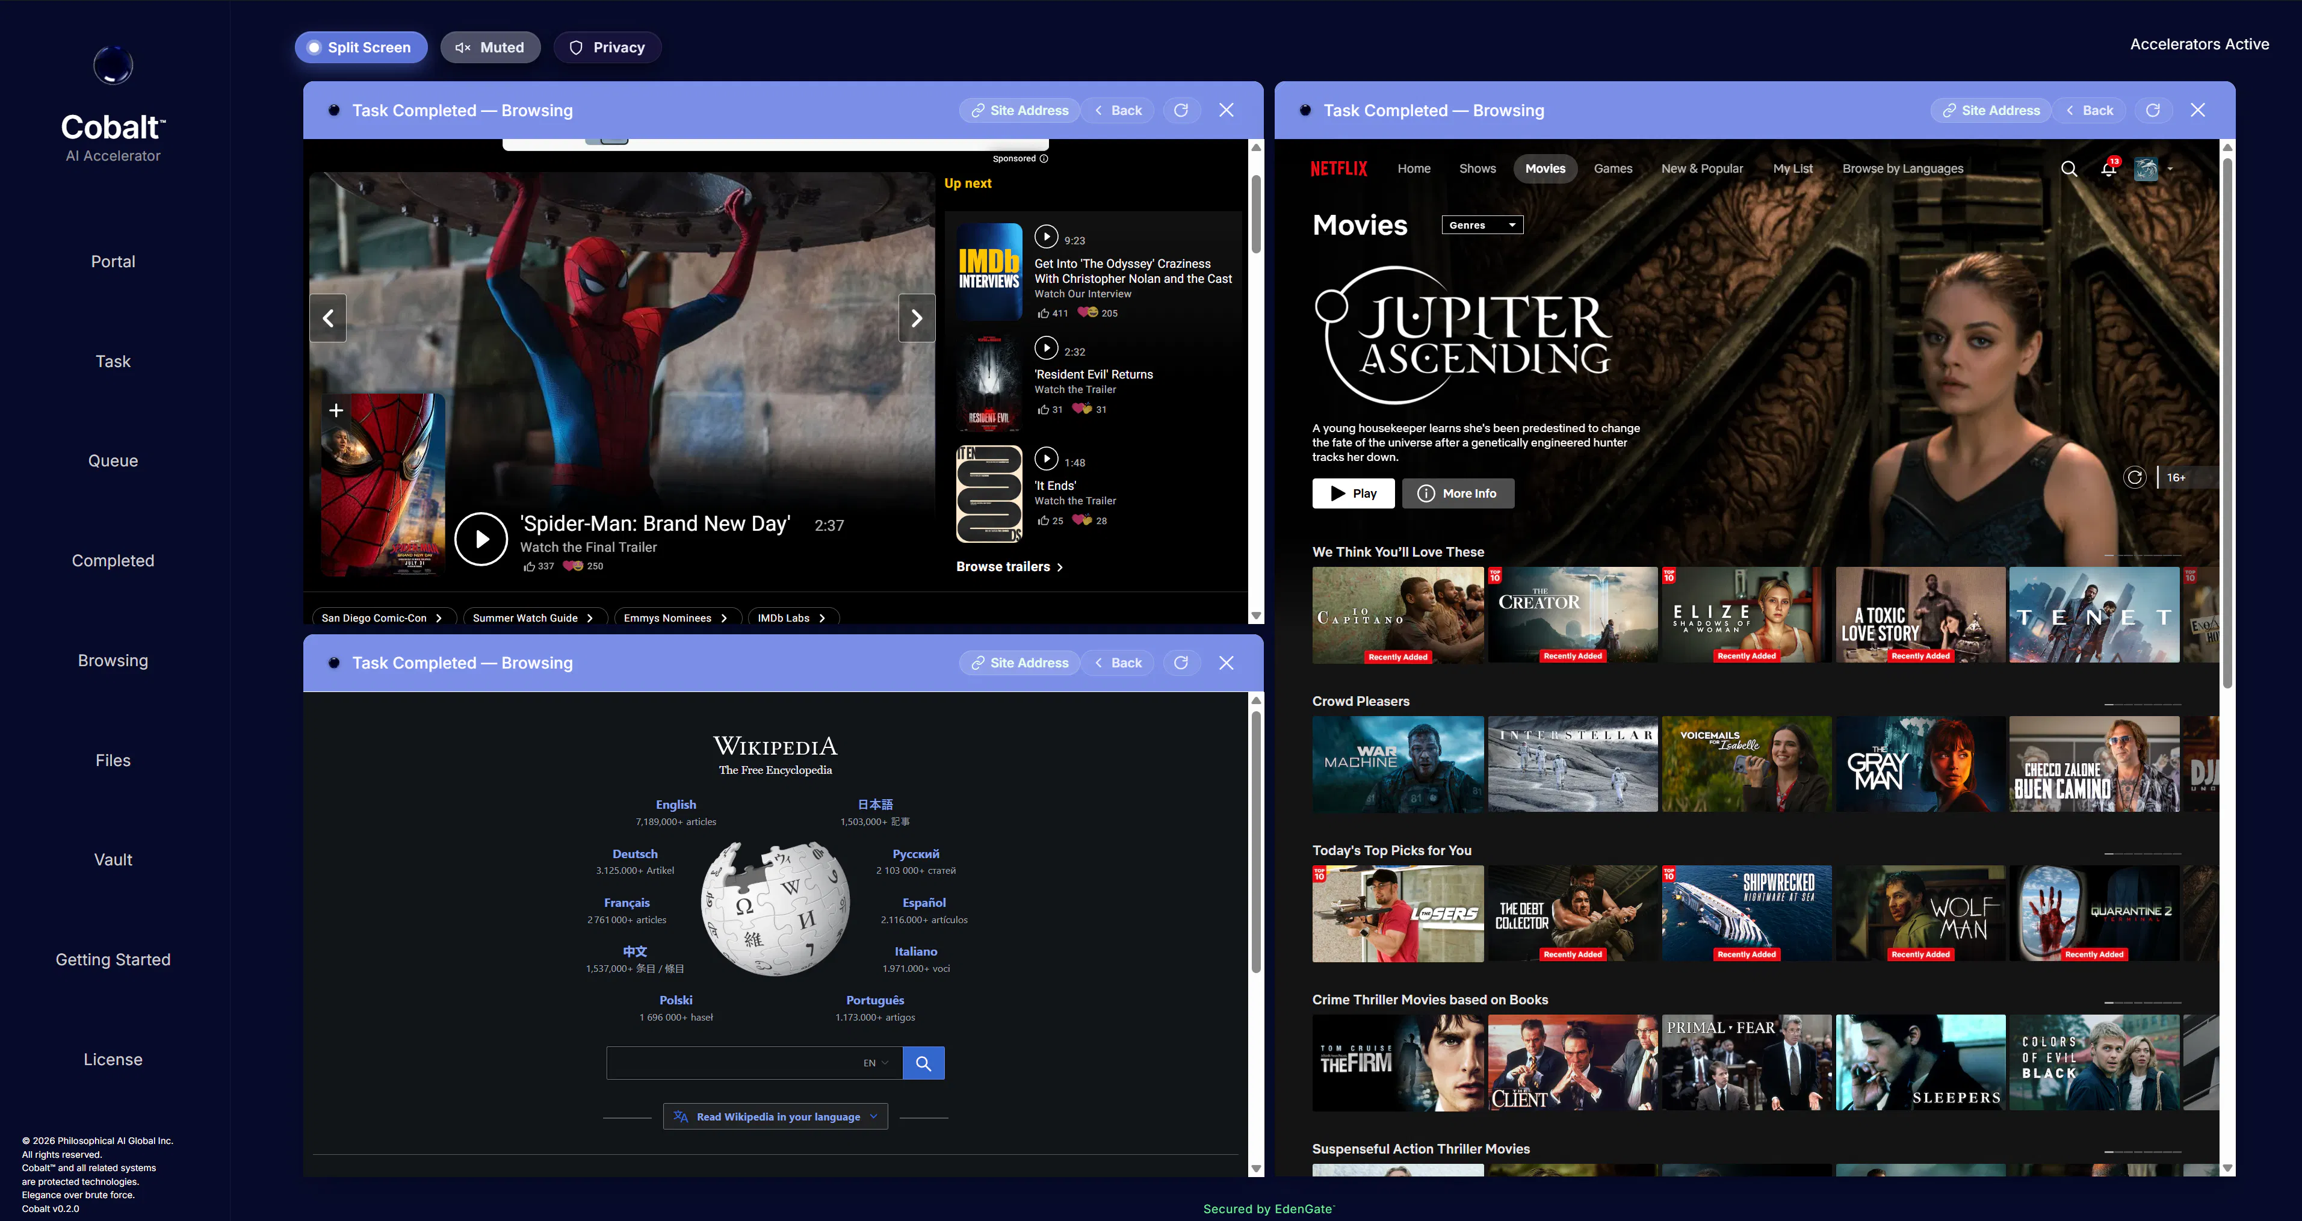Click Play on Jupiter Ascending
2302x1221 pixels.
click(1353, 493)
